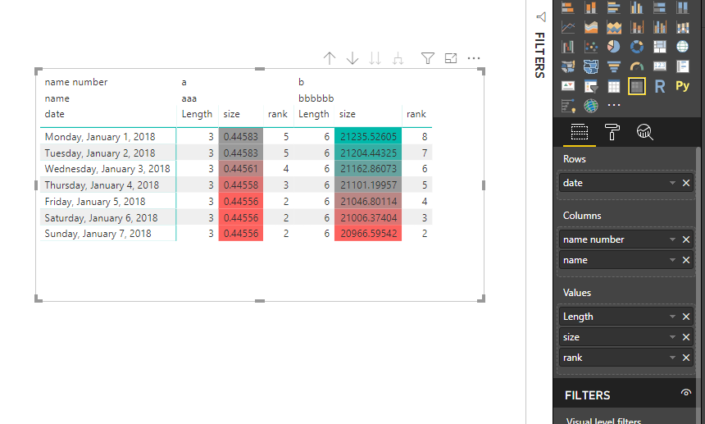Viewport: 705px width, 424px height.
Task: Switch to the Format paint-roller tab
Action: tap(612, 132)
